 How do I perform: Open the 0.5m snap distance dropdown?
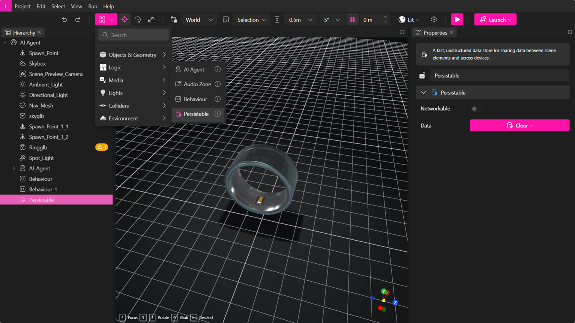pyautogui.click(x=301, y=19)
